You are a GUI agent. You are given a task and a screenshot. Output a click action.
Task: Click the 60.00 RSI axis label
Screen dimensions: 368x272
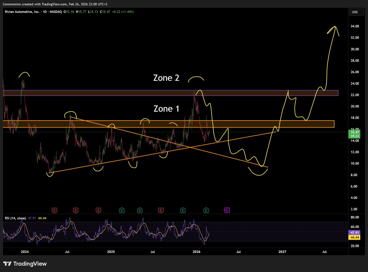click(x=355, y=227)
